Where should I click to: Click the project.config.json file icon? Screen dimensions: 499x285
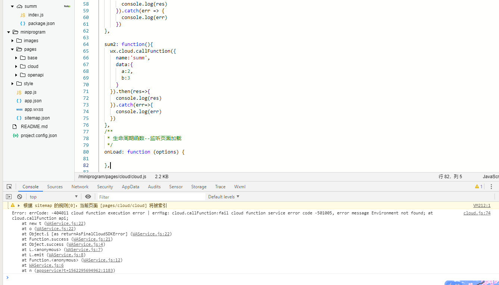pyautogui.click(x=15, y=136)
